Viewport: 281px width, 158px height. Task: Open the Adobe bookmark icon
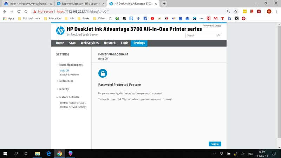pyautogui.click(x=208, y=18)
